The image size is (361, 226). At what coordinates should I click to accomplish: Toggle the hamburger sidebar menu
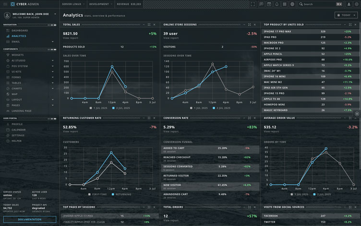pos(5,4)
